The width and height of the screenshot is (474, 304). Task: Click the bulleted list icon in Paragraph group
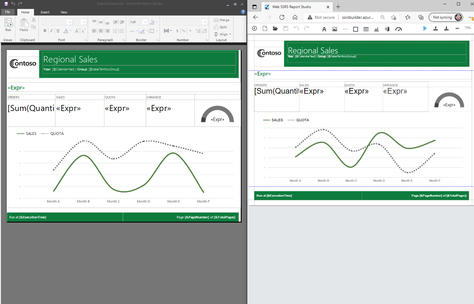click(x=115, y=31)
